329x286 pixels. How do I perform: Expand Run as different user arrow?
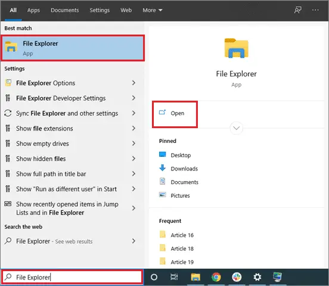pyautogui.click(x=134, y=189)
